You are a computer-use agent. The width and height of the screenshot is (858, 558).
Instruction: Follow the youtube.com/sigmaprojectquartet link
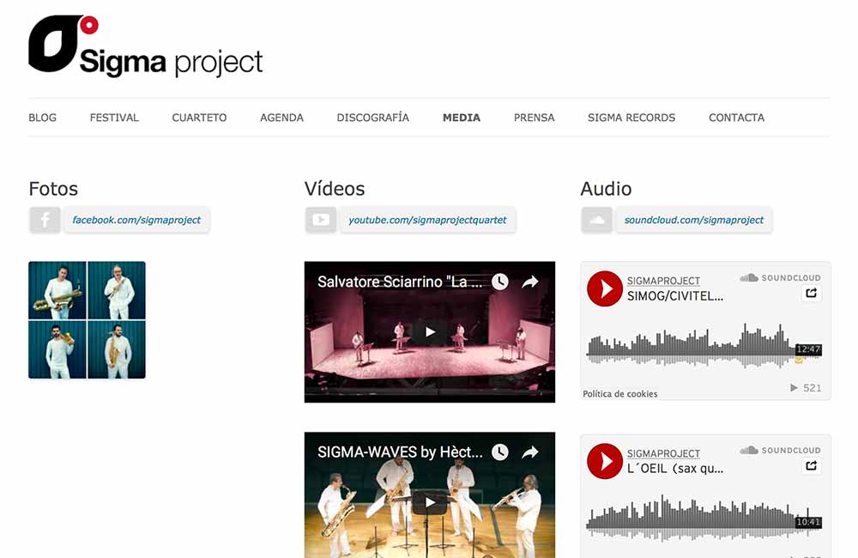(427, 220)
